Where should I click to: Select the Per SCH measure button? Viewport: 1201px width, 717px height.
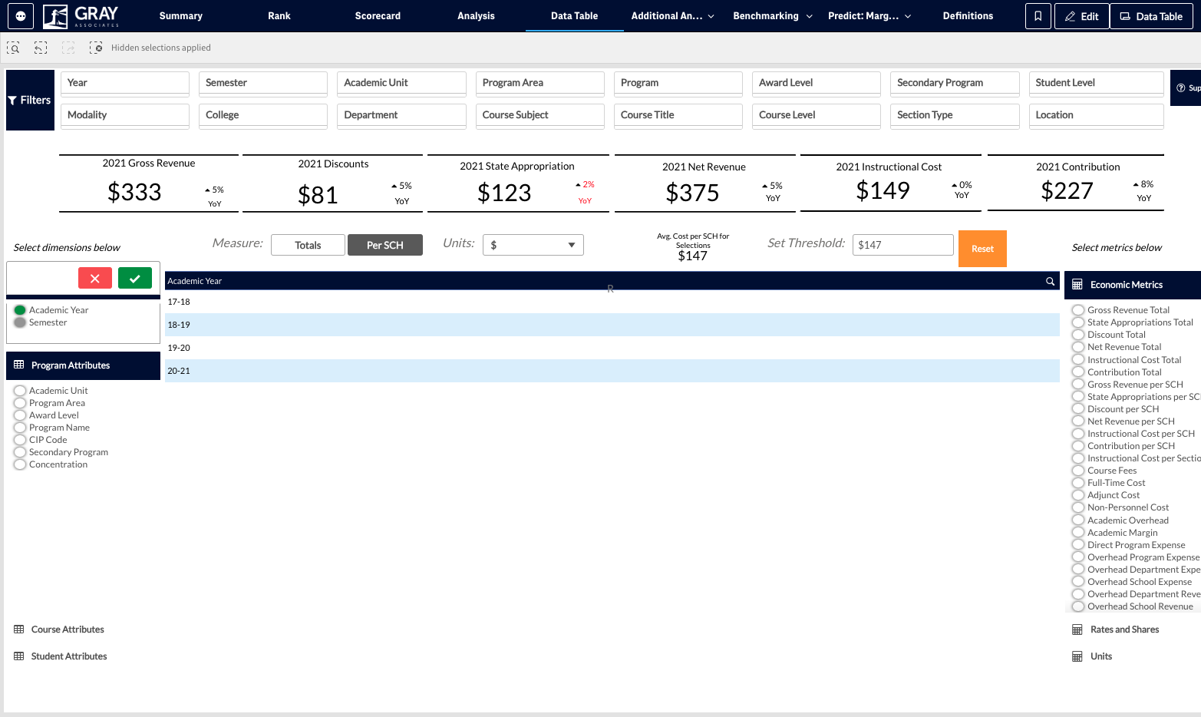coord(385,245)
